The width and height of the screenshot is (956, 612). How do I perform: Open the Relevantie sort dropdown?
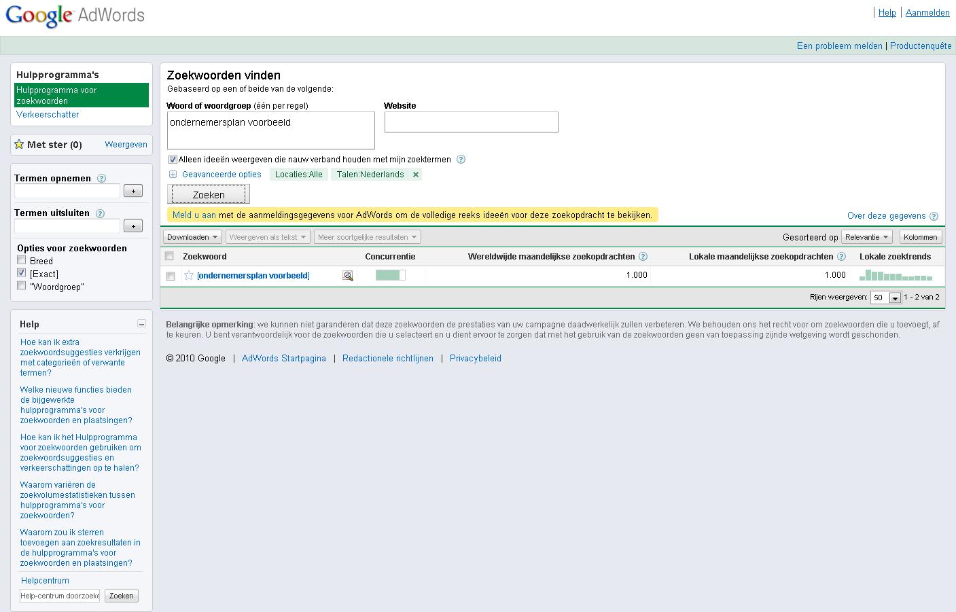click(866, 237)
